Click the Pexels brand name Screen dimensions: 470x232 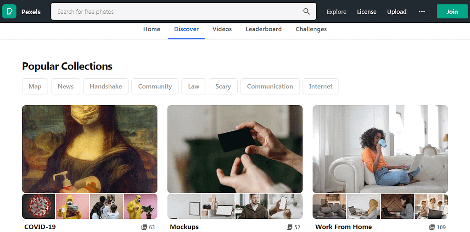coord(31,12)
